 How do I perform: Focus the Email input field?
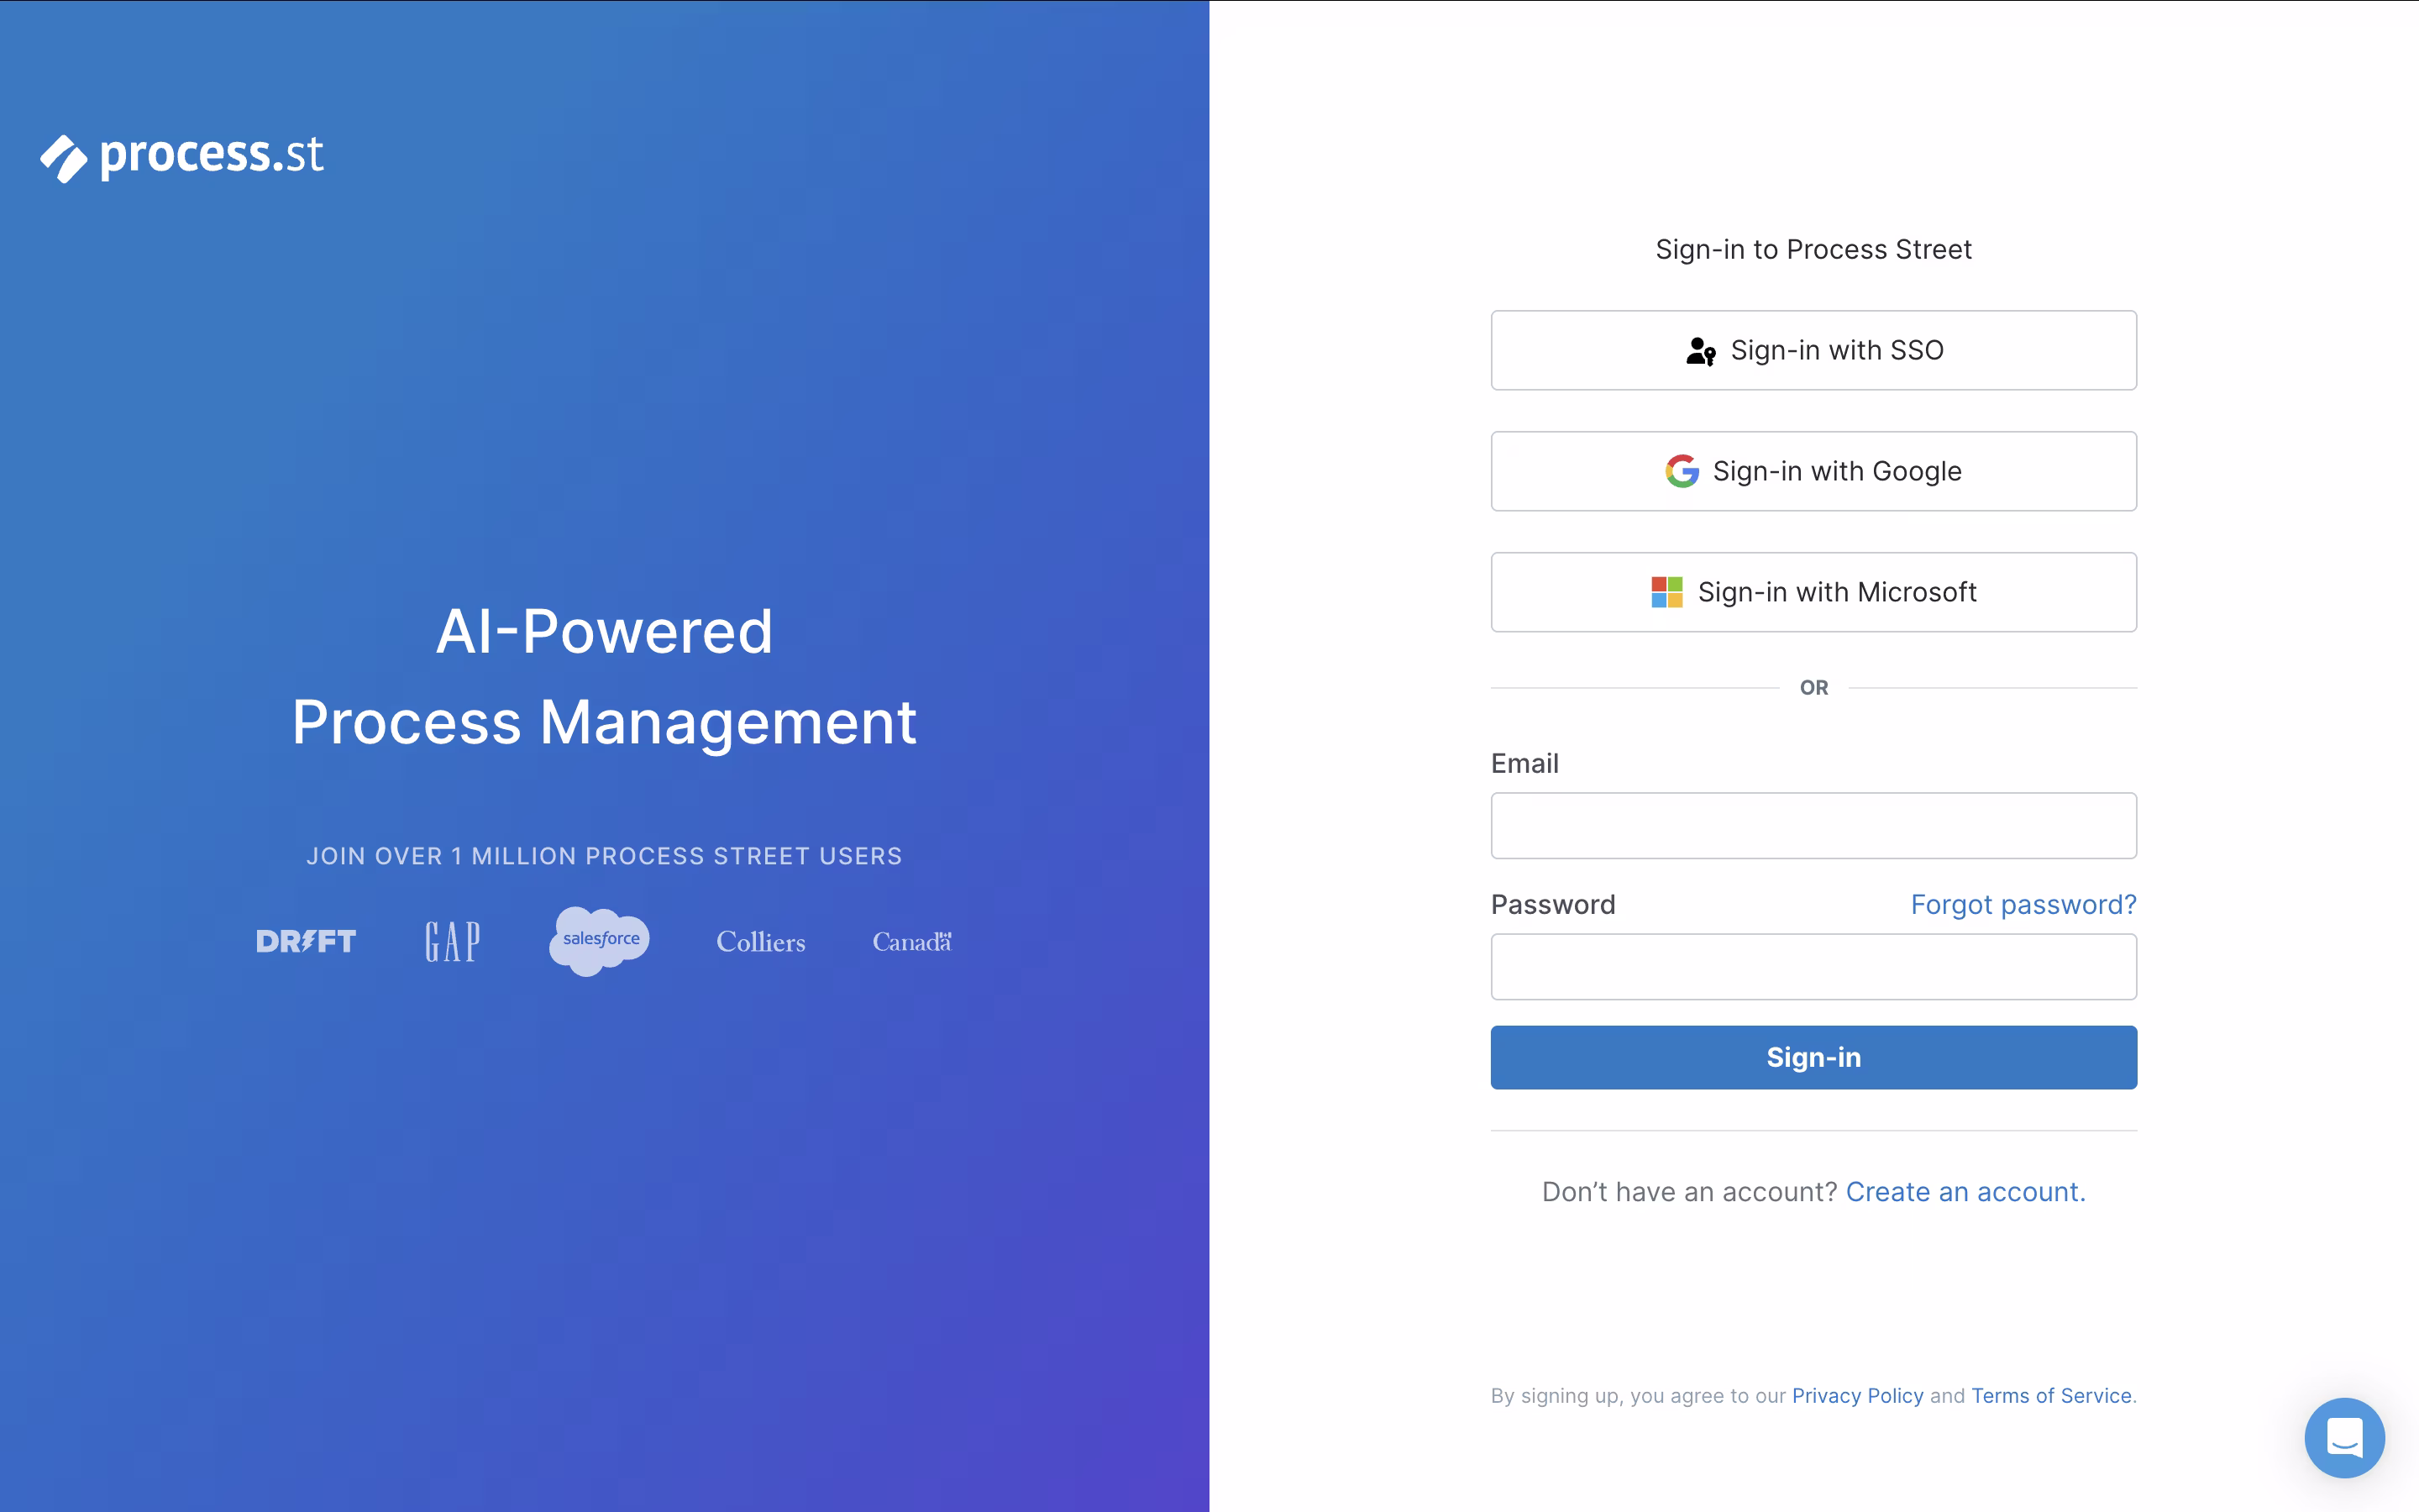1813,826
